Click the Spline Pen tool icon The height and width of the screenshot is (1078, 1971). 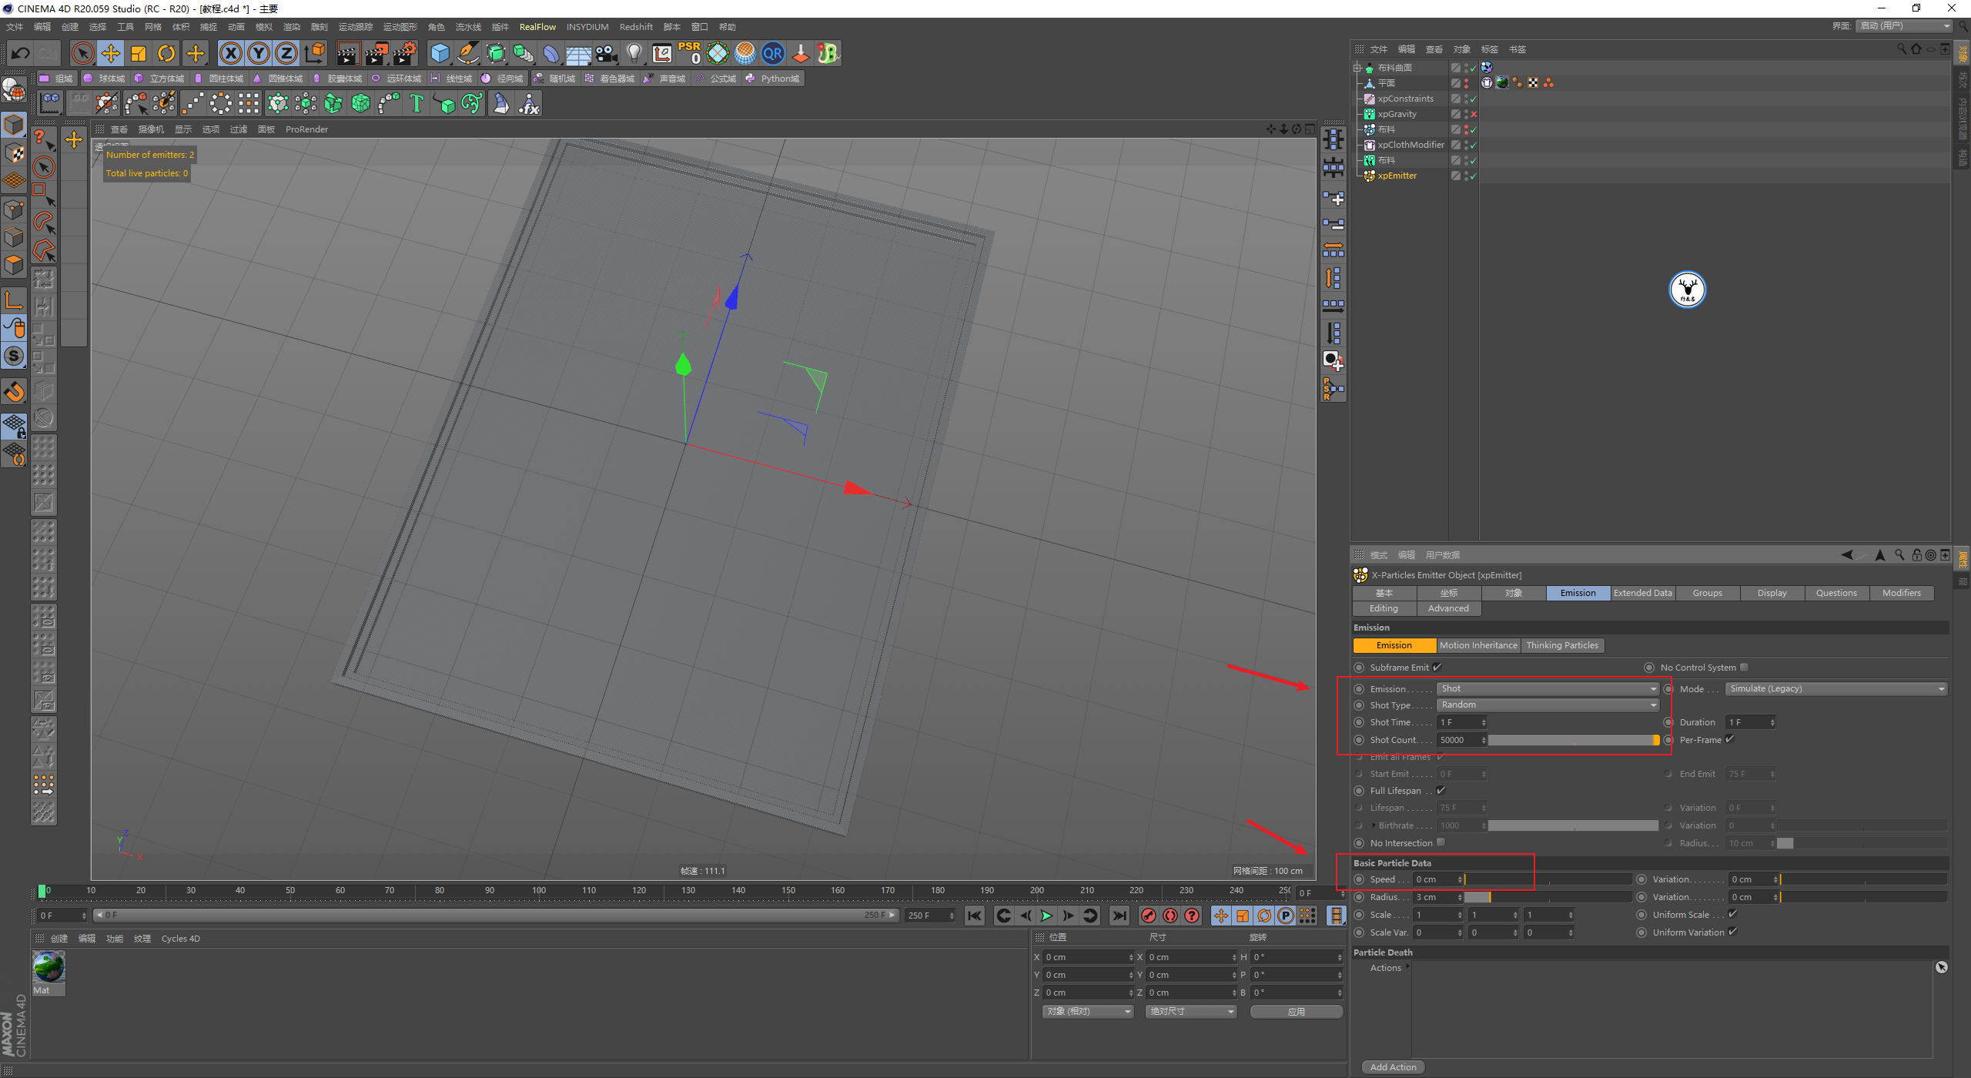pos(467,53)
